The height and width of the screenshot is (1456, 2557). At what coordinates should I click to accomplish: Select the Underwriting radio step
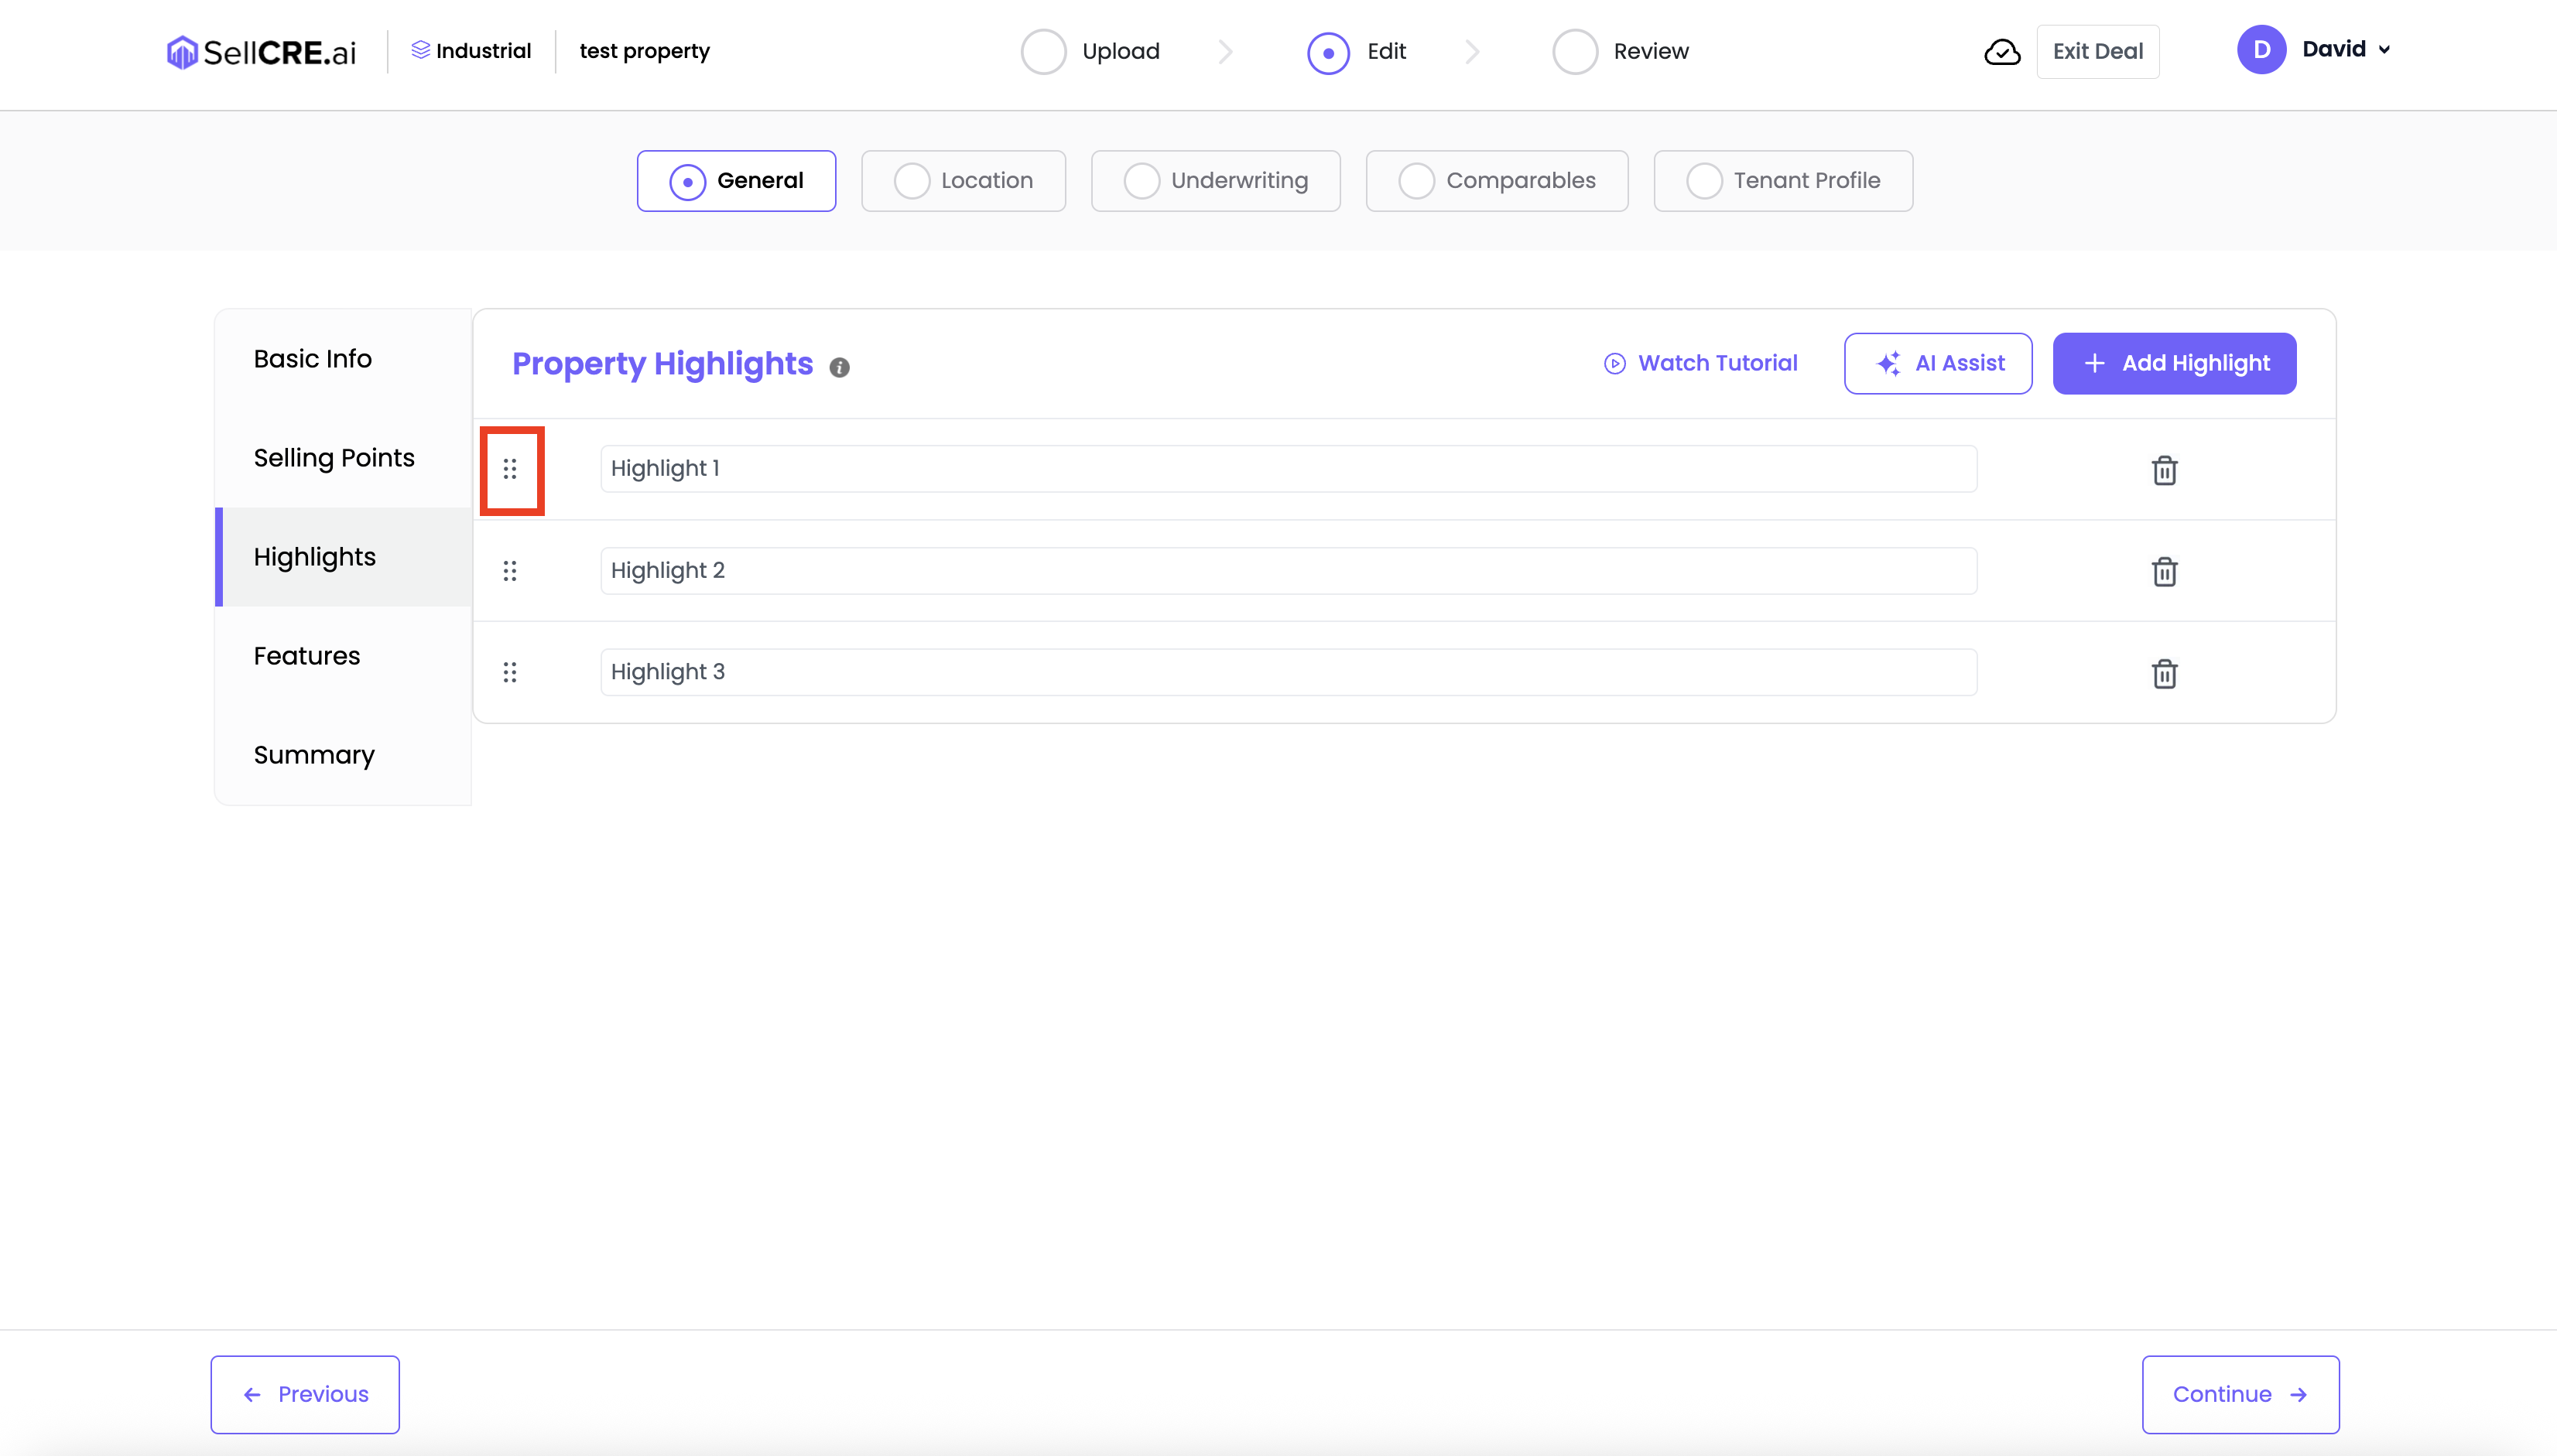(1215, 181)
